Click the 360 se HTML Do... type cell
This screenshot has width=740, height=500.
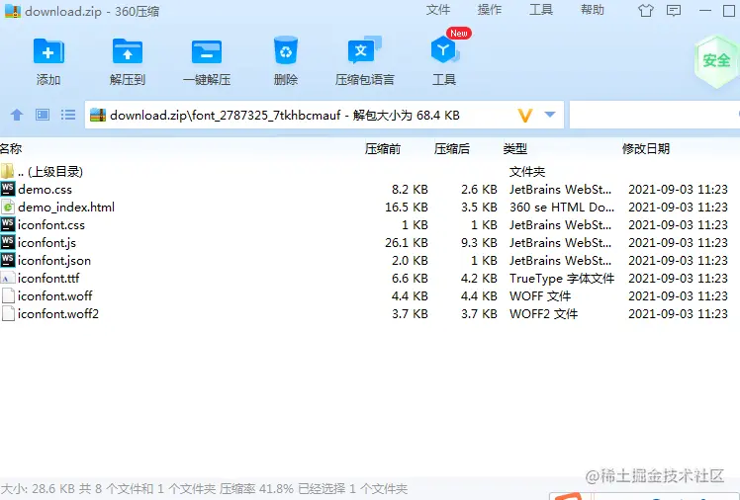click(x=562, y=208)
